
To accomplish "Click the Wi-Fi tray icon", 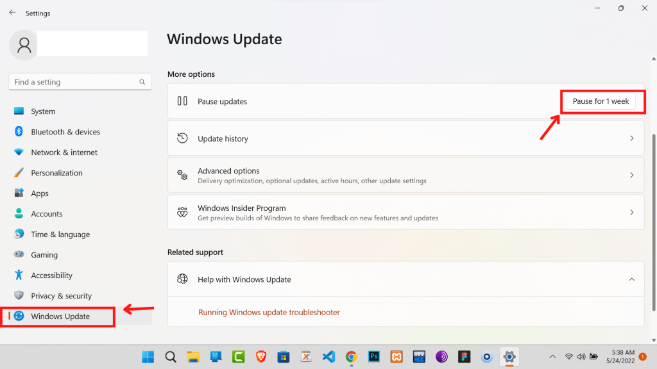I will (568, 357).
